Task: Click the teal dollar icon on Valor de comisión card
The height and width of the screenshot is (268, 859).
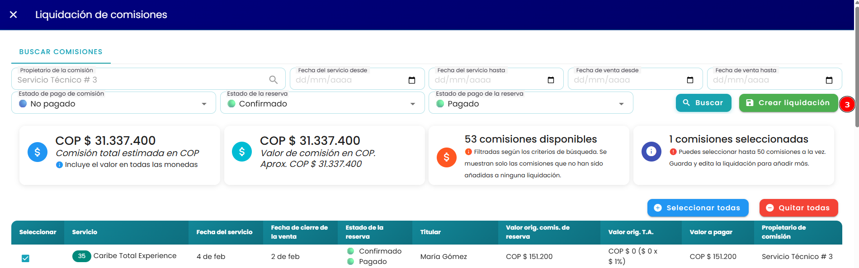Action: pyautogui.click(x=242, y=152)
